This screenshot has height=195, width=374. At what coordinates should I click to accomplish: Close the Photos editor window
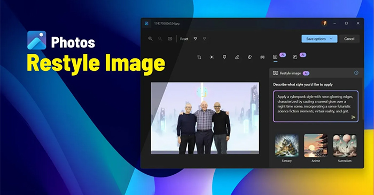[358, 23]
